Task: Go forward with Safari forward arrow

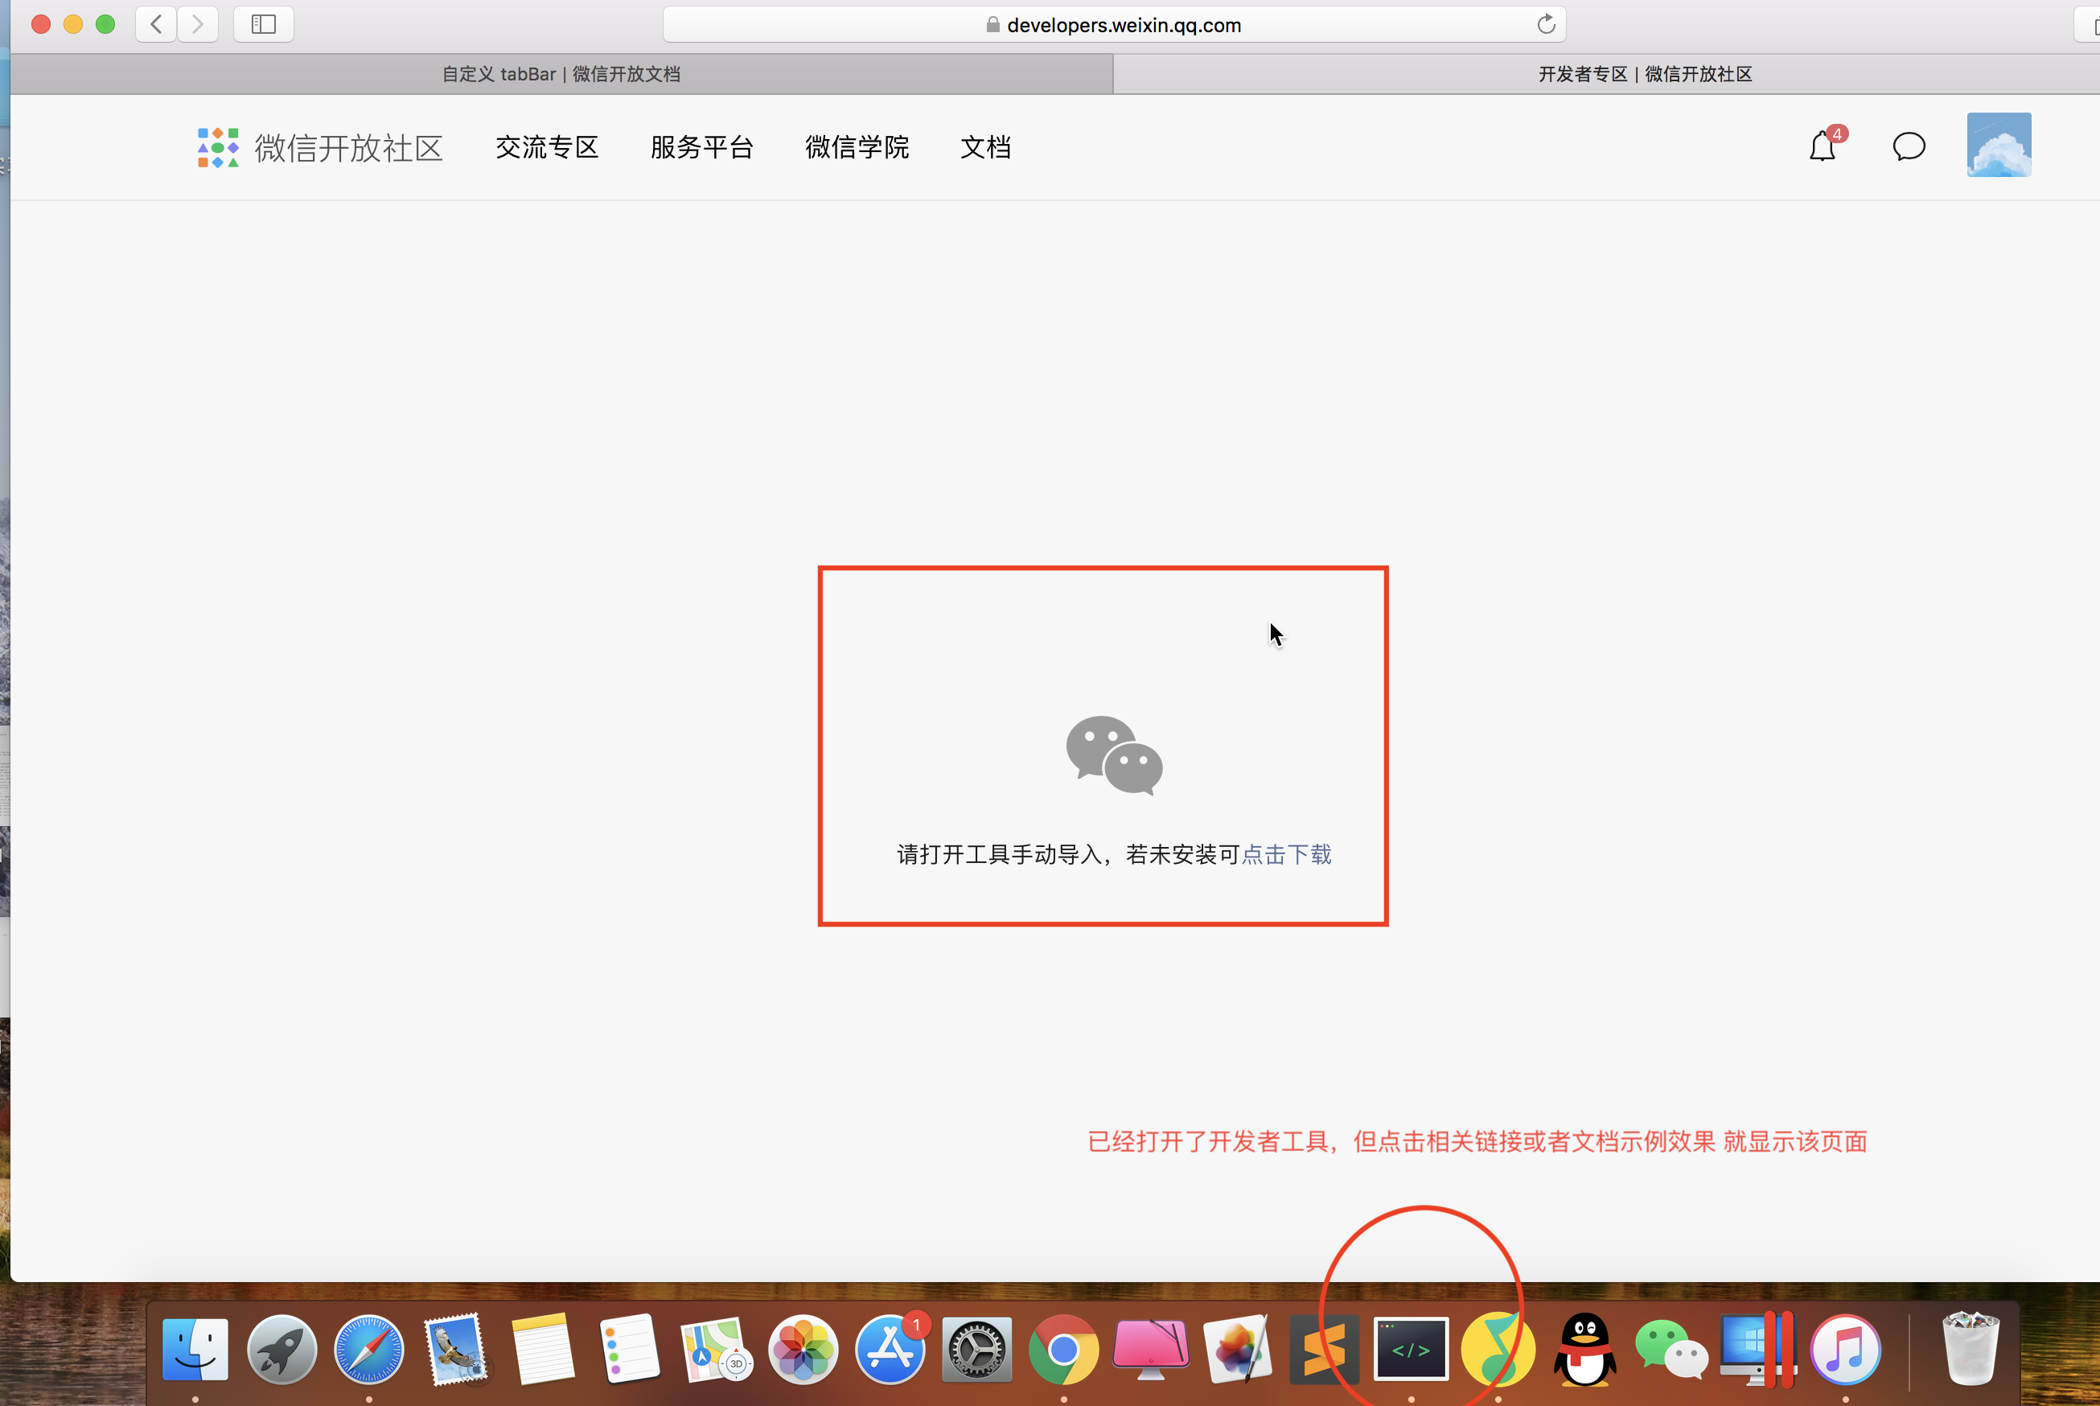Action: point(197,24)
